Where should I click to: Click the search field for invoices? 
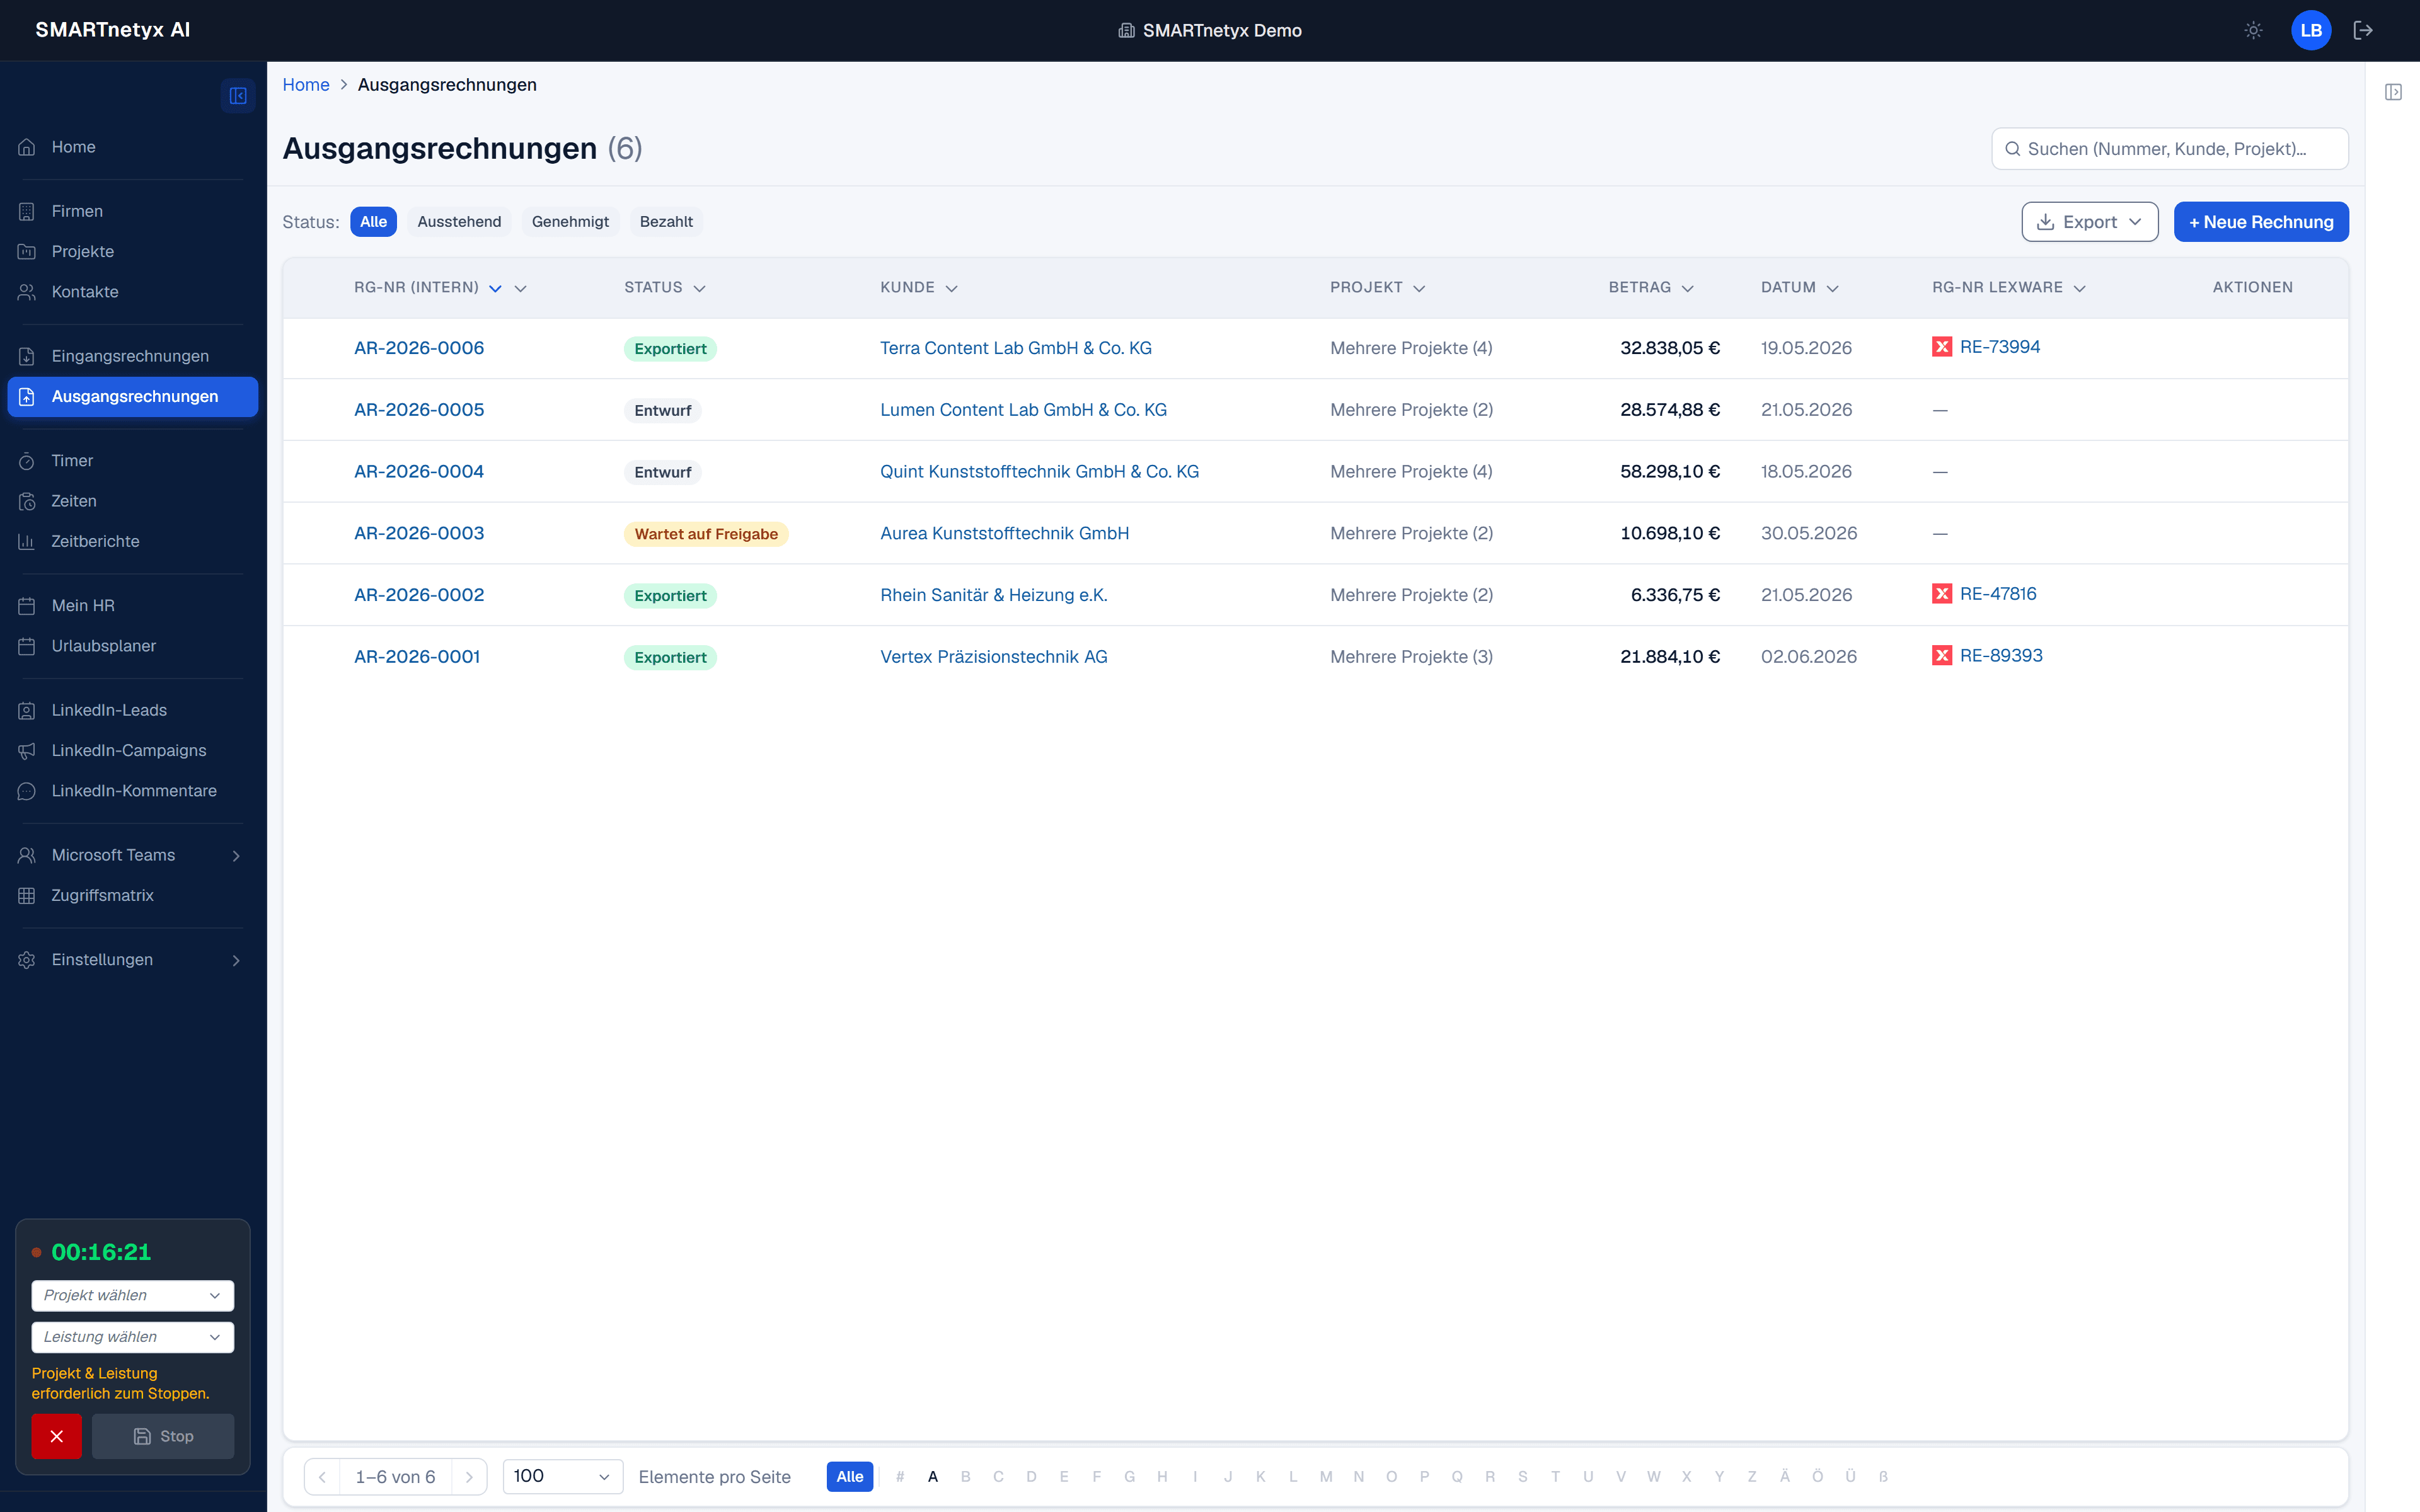click(x=2169, y=149)
